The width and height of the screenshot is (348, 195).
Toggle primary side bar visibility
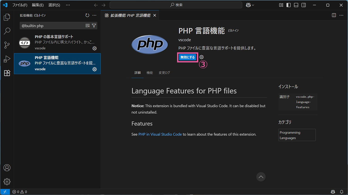[289, 5]
